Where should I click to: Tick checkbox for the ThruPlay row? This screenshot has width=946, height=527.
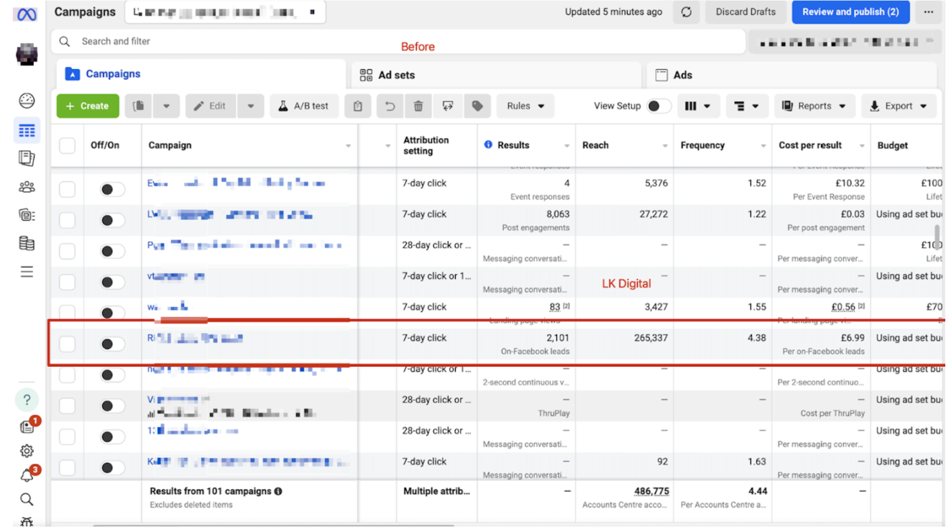click(x=67, y=405)
